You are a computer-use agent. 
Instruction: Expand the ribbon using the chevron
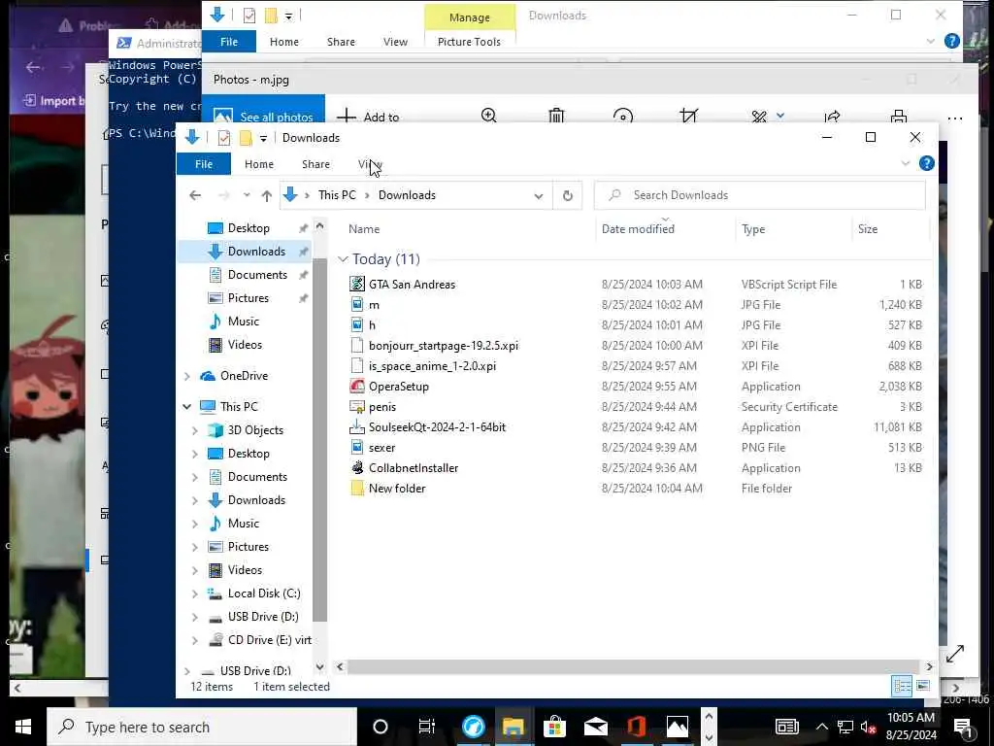tap(906, 163)
